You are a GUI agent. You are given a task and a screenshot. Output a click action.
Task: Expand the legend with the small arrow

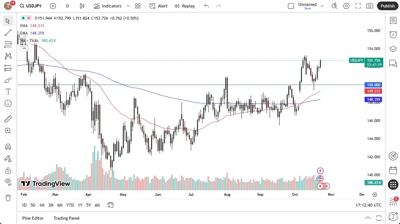[24, 48]
